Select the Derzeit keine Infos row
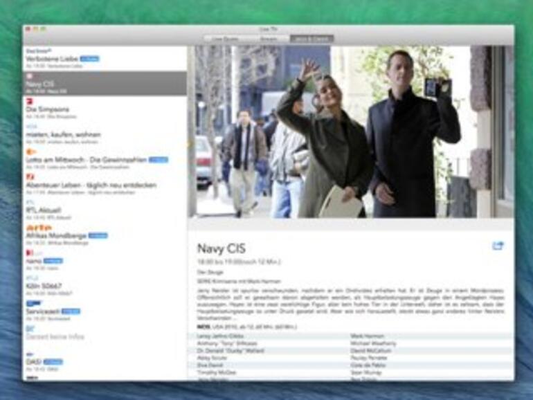 click(105, 336)
